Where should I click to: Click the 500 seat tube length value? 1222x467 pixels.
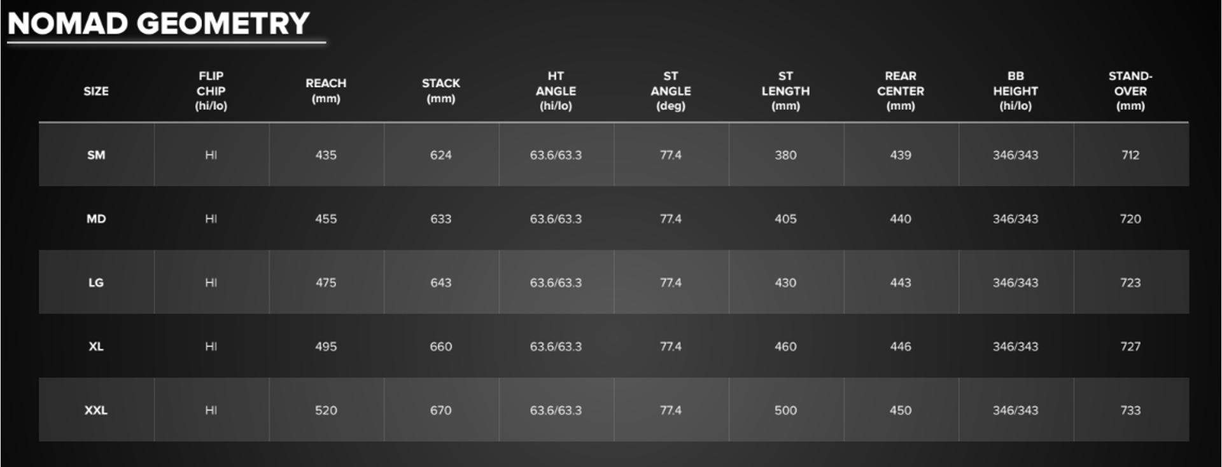coord(785,410)
